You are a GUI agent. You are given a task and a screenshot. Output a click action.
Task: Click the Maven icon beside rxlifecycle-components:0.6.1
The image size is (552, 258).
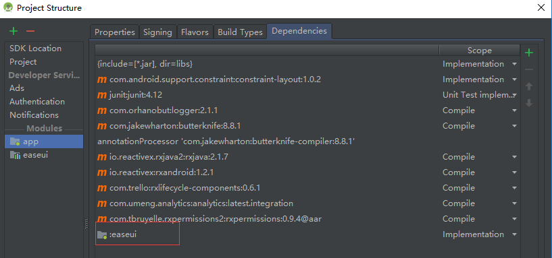(102, 188)
